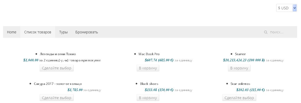
Task: Open the Бронировать menu item
Action: pos(87,32)
